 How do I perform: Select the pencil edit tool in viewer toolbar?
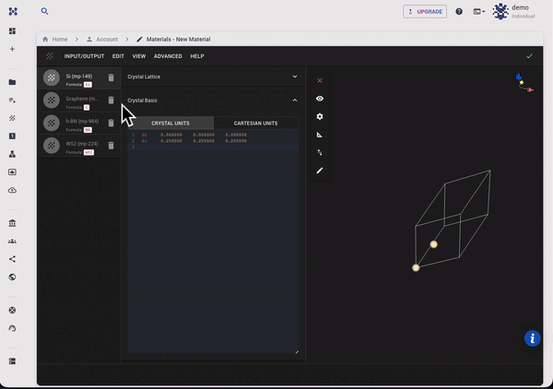320,171
